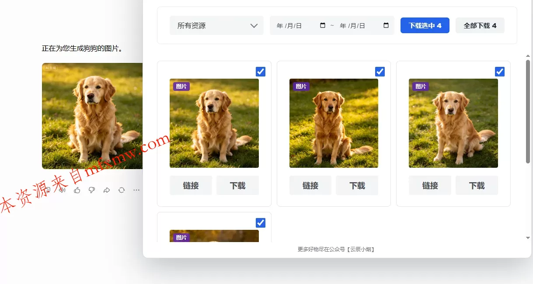Viewport: 533px width, 284px height.
Task: Open the first dog thumbnail in panel
Action: point(214,123)
